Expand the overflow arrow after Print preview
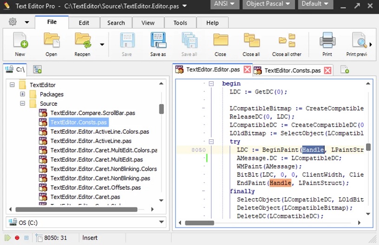The image size is (379, 245). click(x=371, y=45)
